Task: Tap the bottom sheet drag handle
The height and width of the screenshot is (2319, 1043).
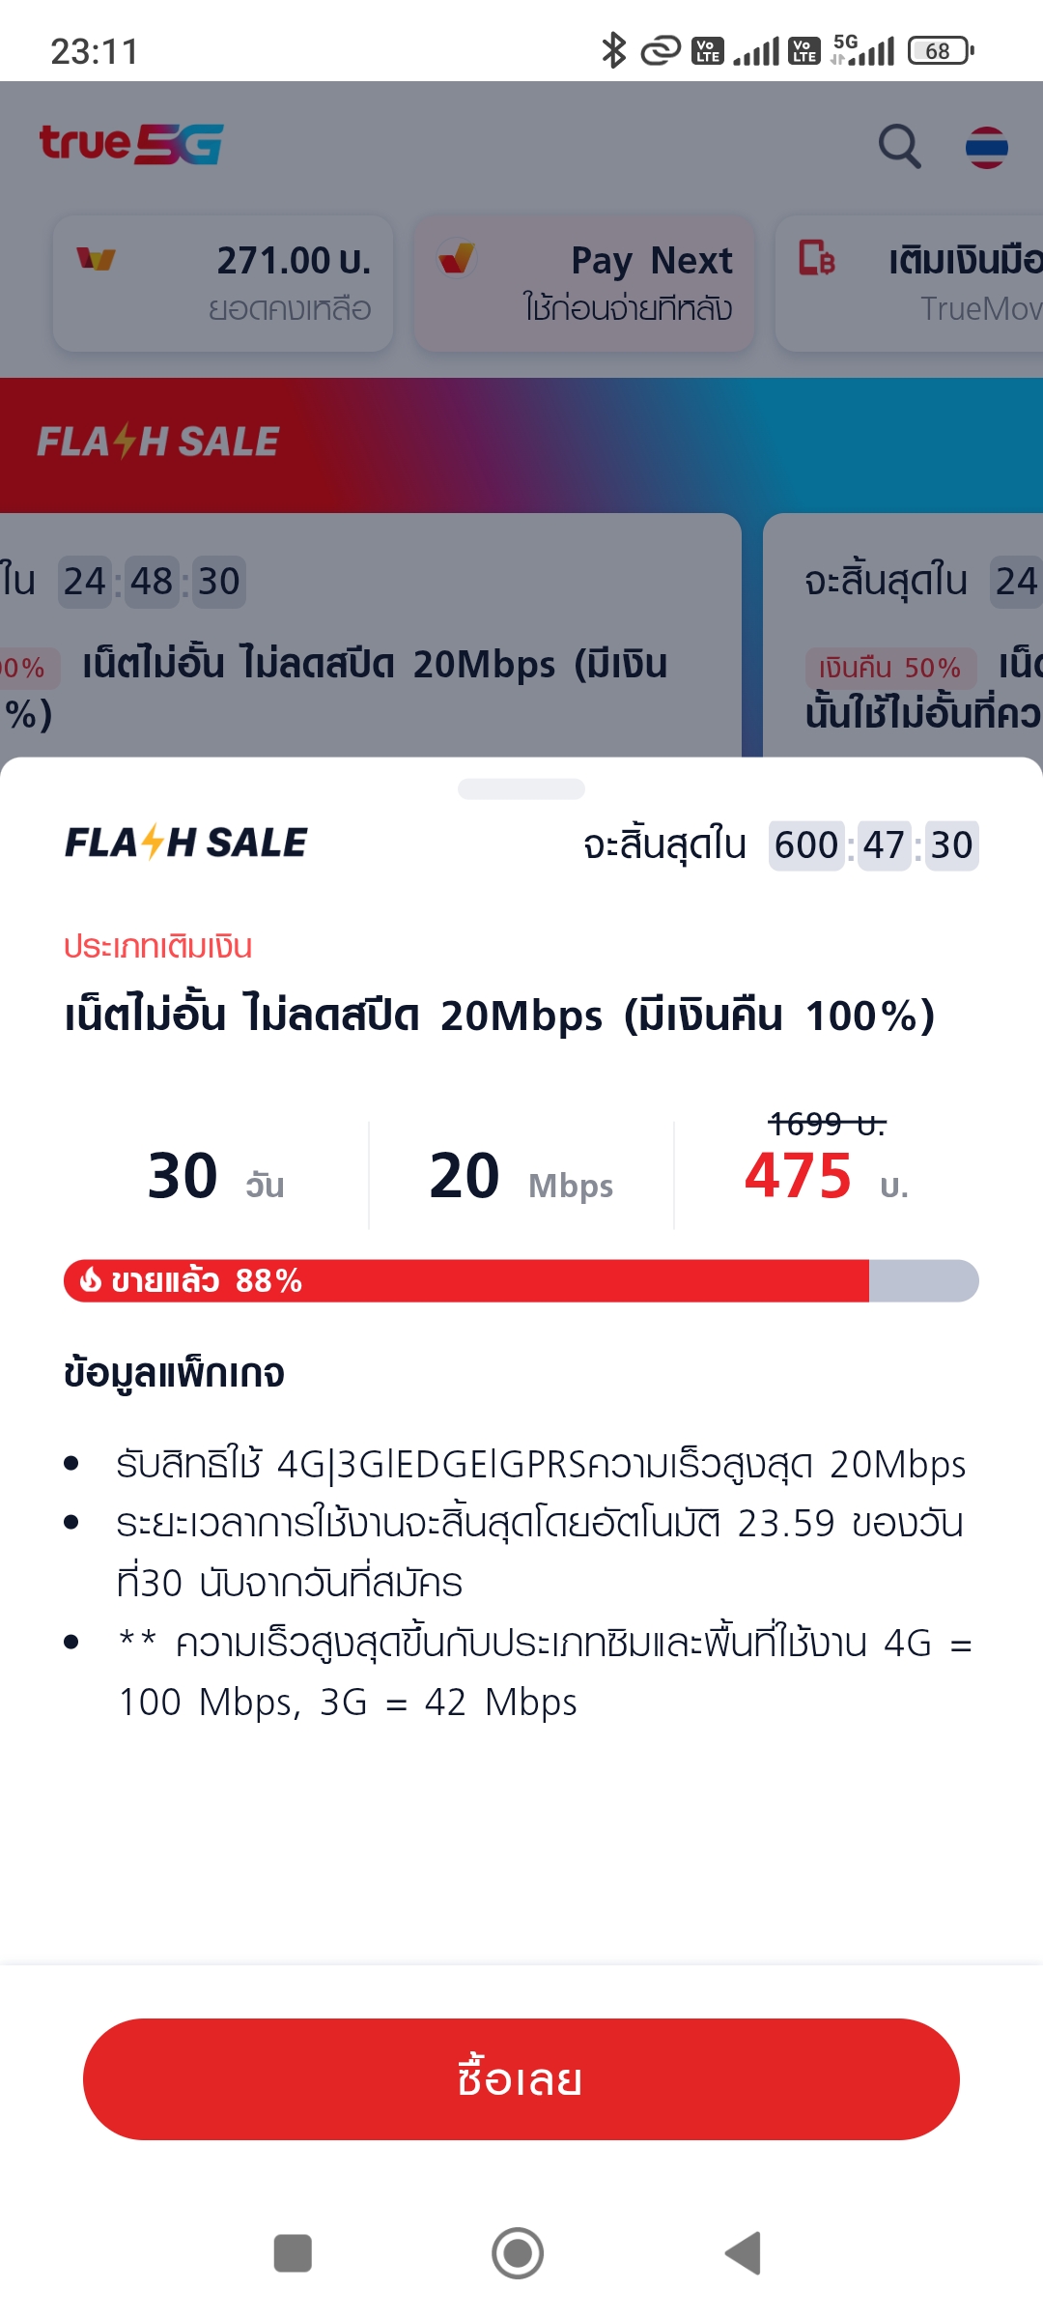Action: pyautogui.click(x=521, y=788)
